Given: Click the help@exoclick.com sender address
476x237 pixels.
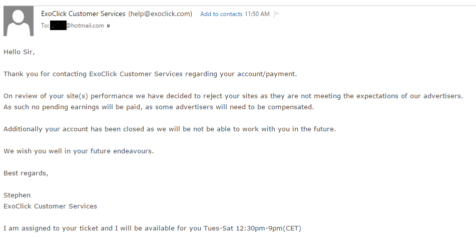Looking at the screenshot, I should 160,14.
